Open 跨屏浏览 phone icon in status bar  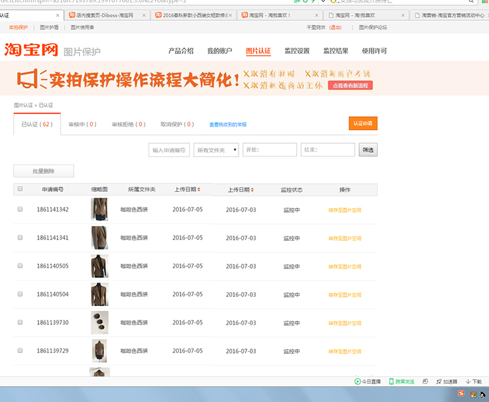click(392, 382)
